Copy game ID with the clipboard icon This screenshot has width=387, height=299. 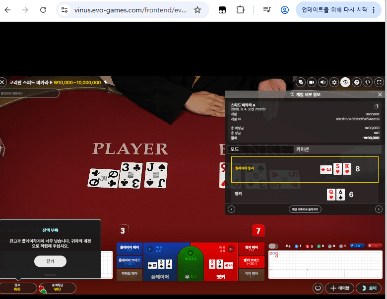[377, 106]
